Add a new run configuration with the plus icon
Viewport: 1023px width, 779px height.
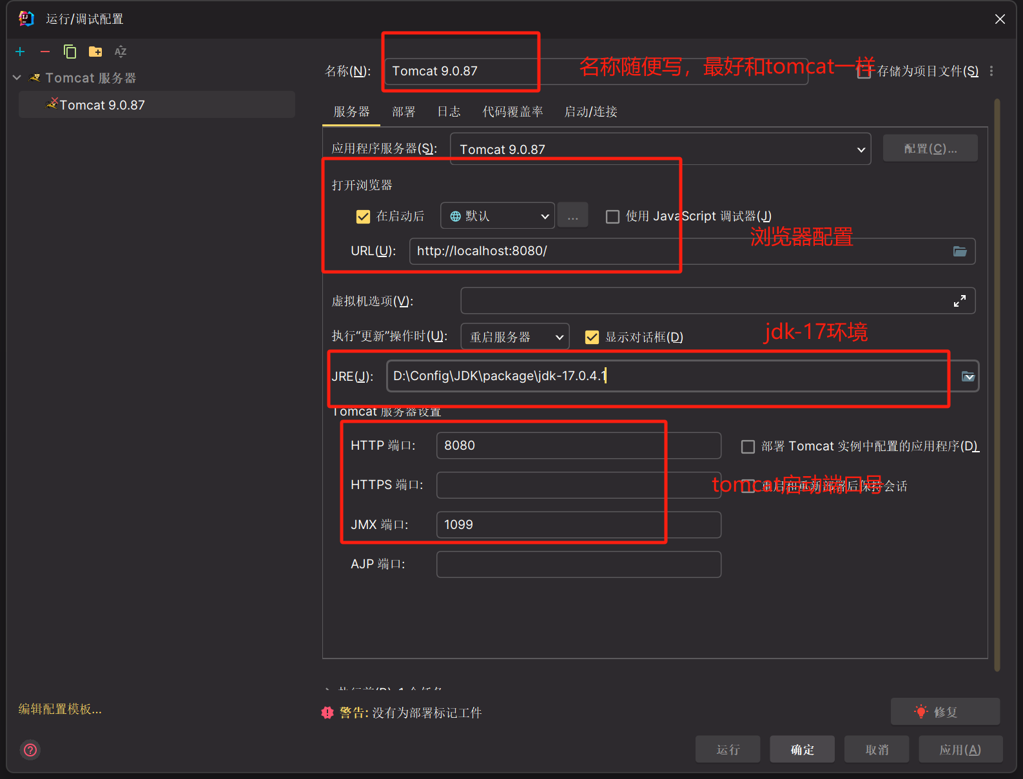(x=20, y=52)
